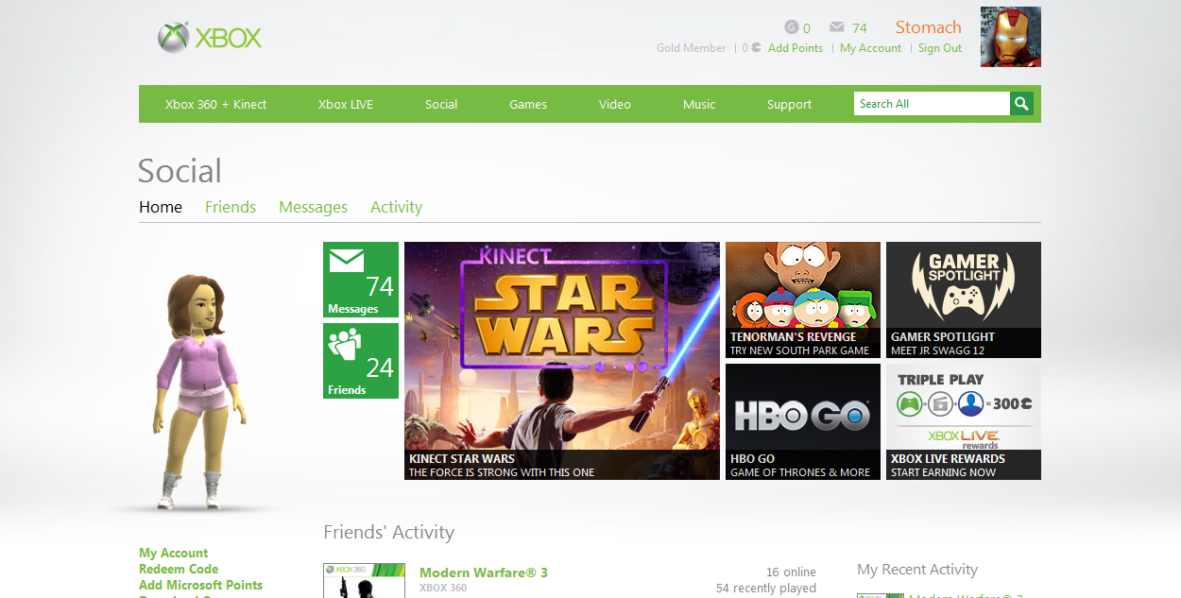Open the Xbox LIVE menu

coord(346,105)
